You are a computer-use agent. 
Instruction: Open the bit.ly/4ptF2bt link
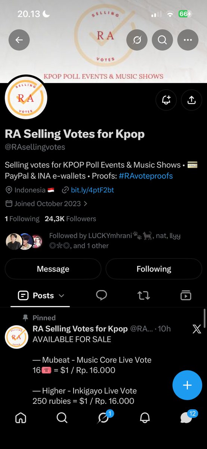tap(92, 190)
